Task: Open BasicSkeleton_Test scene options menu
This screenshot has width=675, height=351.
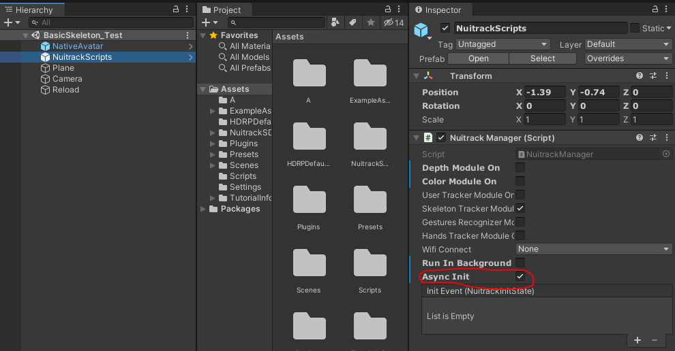Action: [187, 35]
